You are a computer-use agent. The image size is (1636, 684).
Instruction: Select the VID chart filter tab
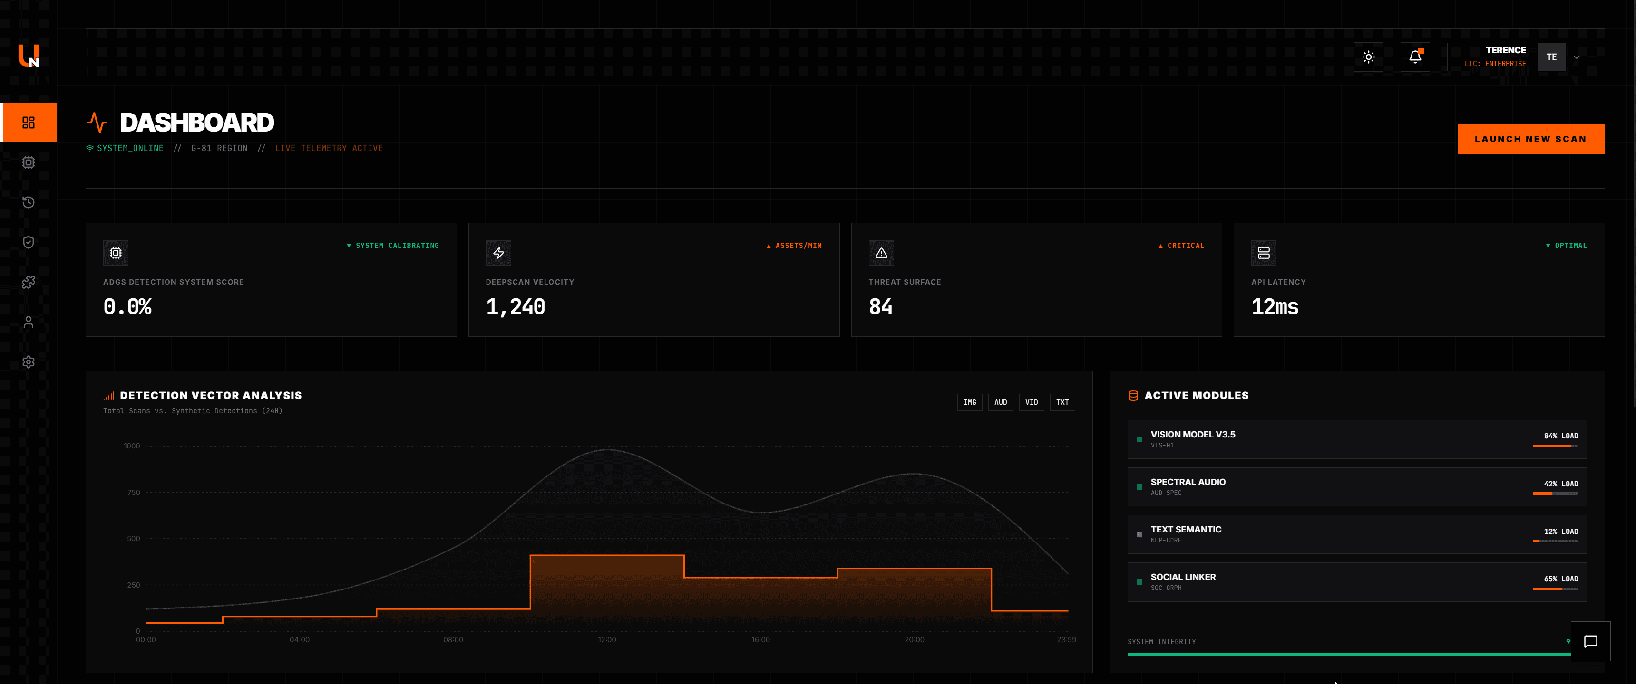(x=1032, y=402)
